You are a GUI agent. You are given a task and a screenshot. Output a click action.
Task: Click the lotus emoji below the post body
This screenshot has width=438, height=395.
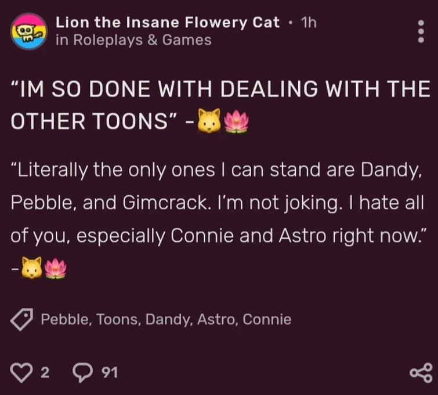56,268
